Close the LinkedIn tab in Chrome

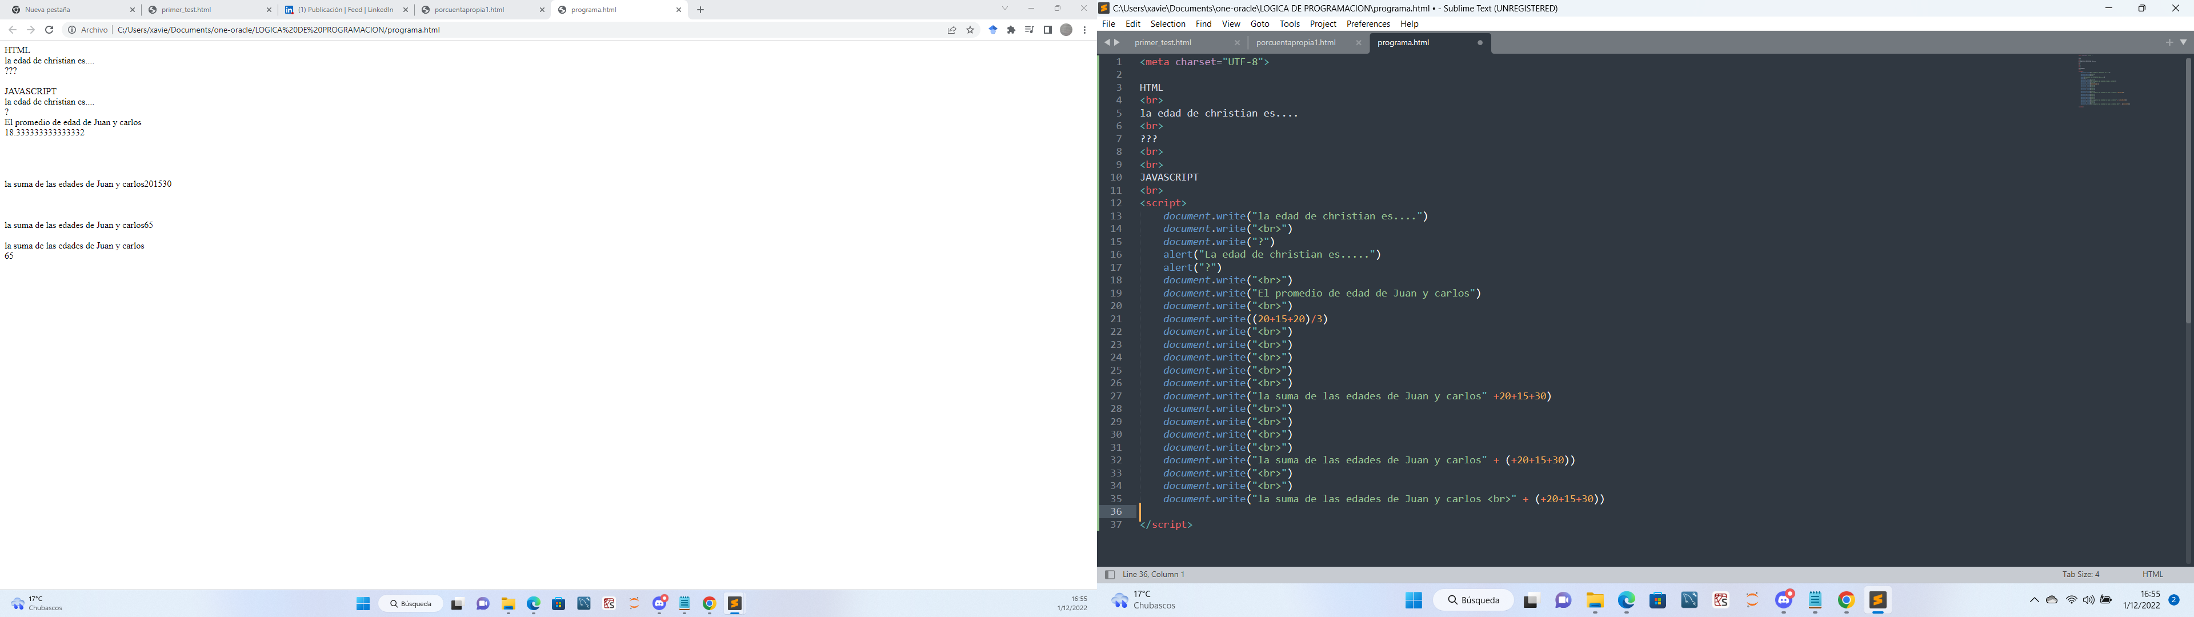click(406, 10)
